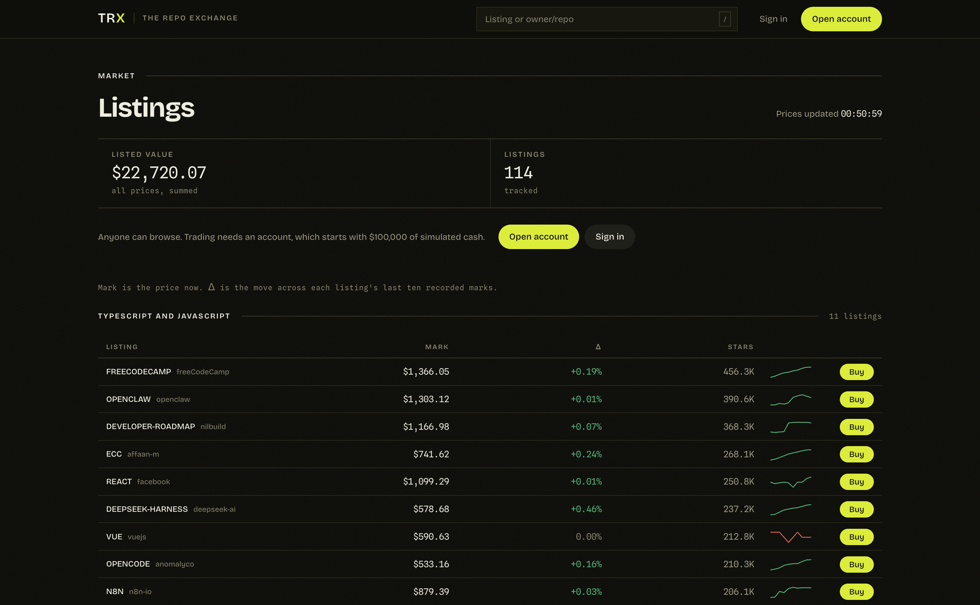
Task: Click the $741.62 mark price
Action: [431, 454]
